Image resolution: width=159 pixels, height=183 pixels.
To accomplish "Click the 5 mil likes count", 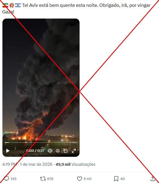I will [x=87, y=179].
